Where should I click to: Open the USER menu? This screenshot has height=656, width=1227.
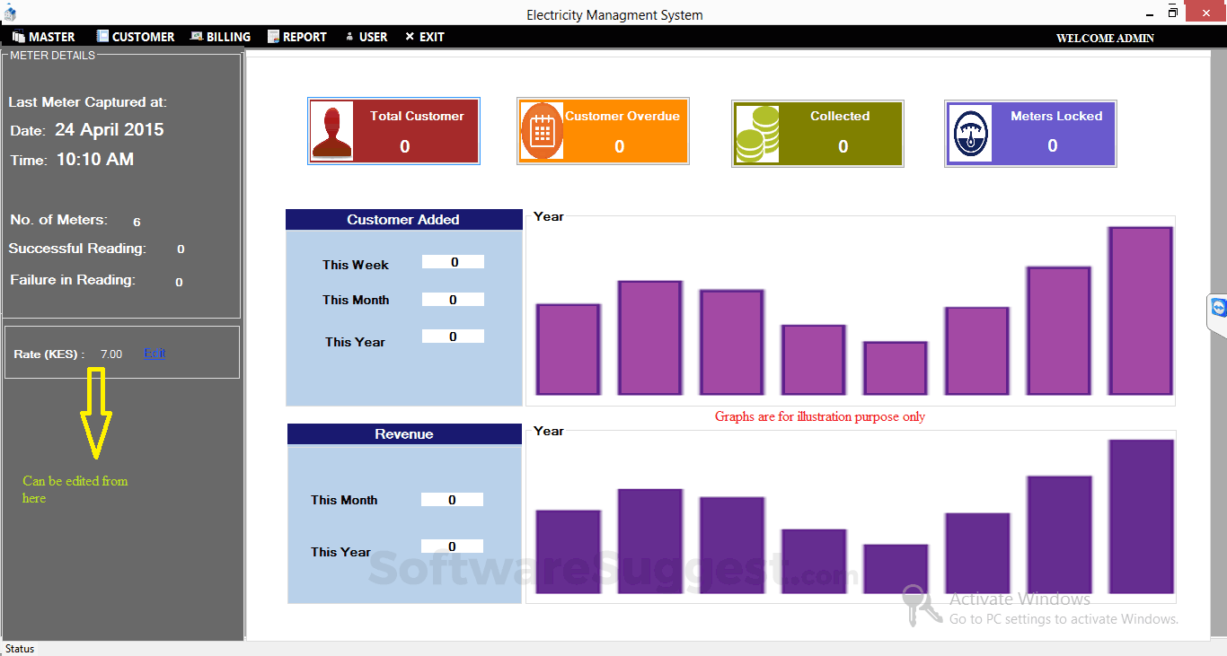370,36
